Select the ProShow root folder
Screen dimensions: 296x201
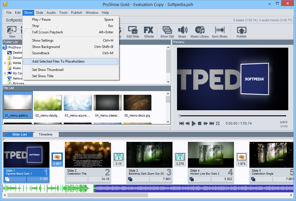pyautogui.click(x=12, y=47)
